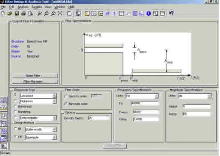Show the Magnitude Response Estimate icon
The height and width of the screenshot is (156, 220).
click(155, 14)
